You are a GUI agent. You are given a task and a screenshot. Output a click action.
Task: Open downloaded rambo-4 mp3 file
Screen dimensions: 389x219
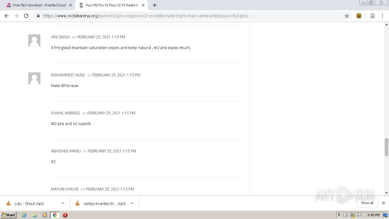104,203
